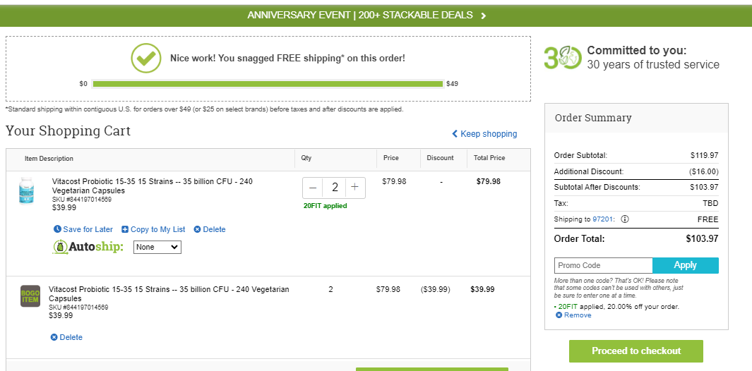752x371 pixels.
Task: Click the Promo Code input field
Action: [603, 265]
